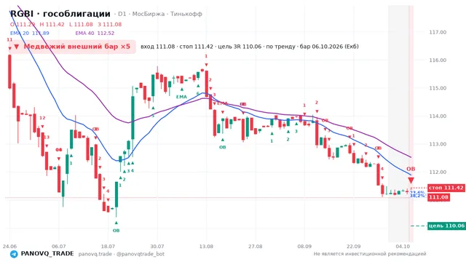Image resolution: width=466 pixels, height=262 pixels.
Task: Click the 114.00 price axis label
Action: point(438,116)
